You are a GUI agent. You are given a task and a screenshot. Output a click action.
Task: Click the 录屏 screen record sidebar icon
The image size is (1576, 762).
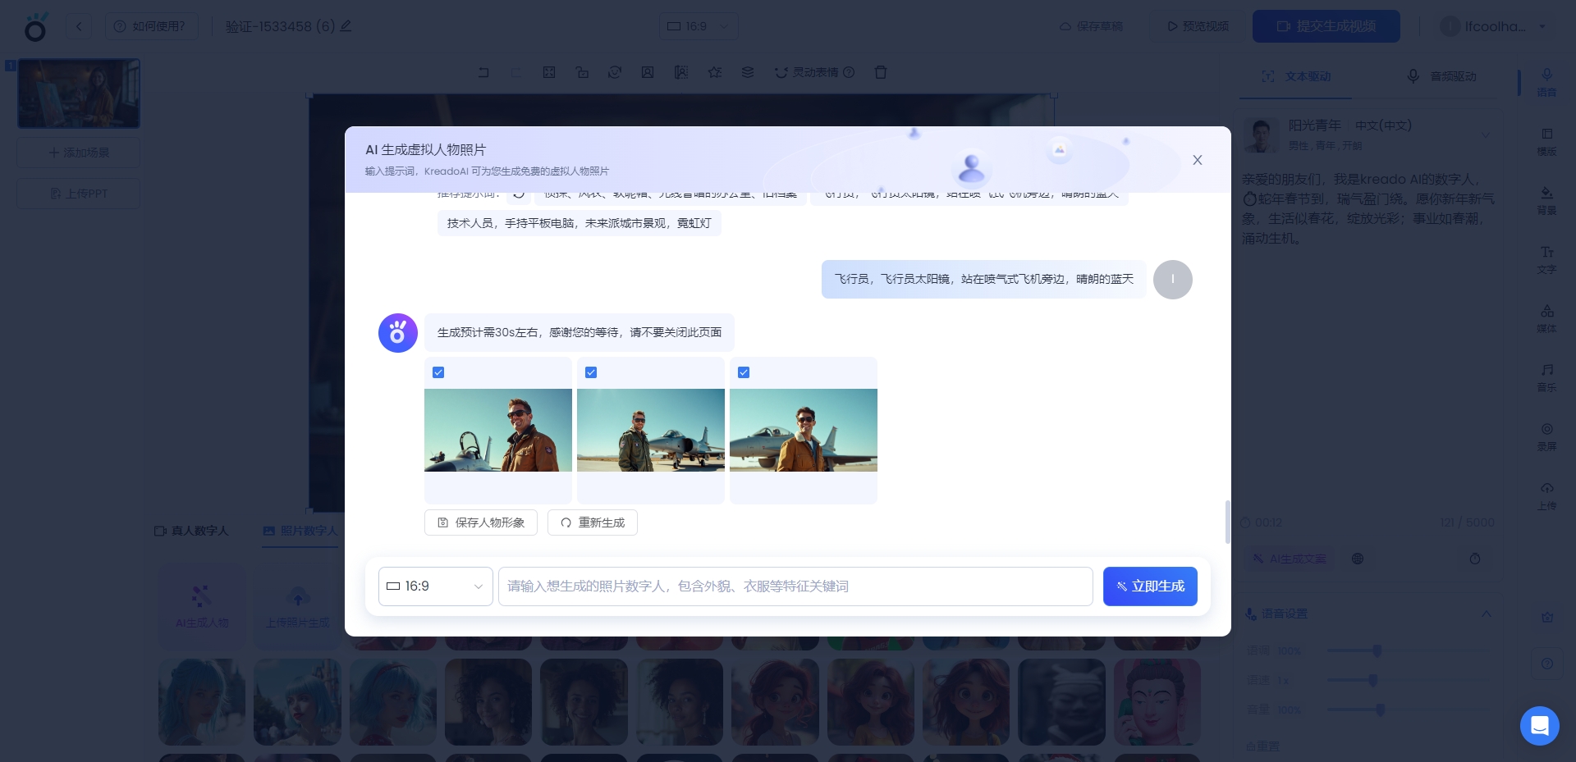pos(1546,436)
